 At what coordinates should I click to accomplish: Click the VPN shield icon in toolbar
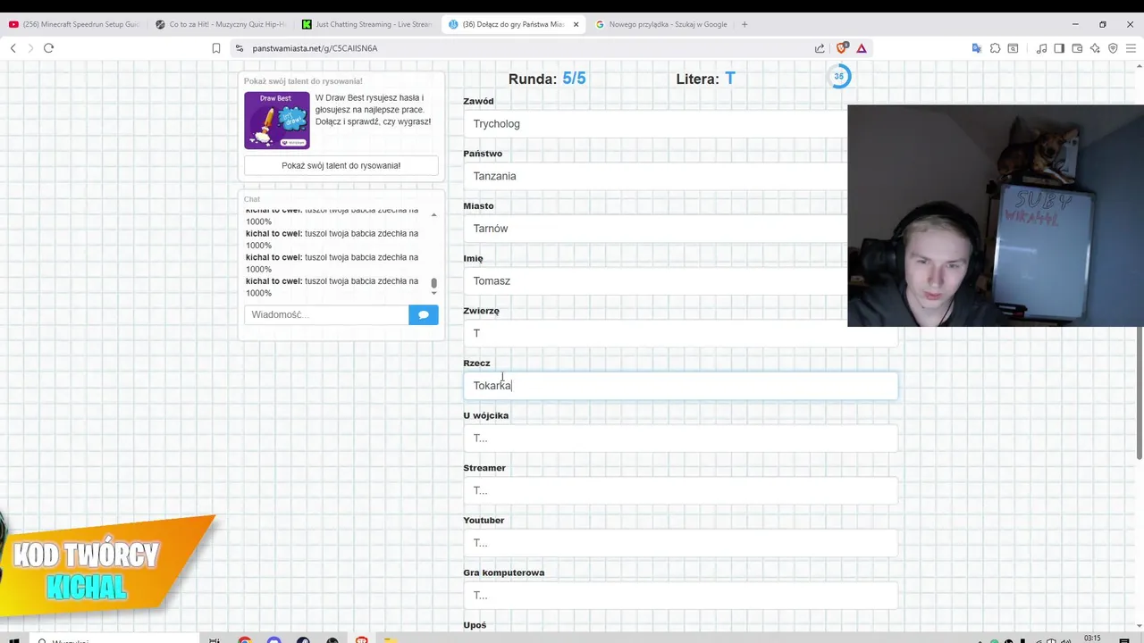(x=1113, y=48)
